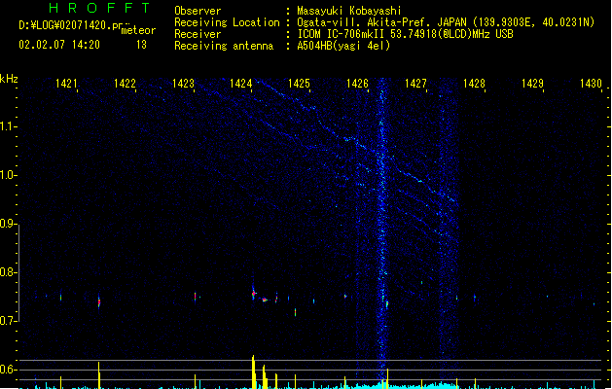This screenshot has height=389, width=612.
Task: Click the 0.7 kHz frequency axis label
Action: pyautogui.click(x=7, y=321)
